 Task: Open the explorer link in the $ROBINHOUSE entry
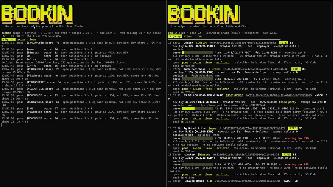pyautogui.click(x=223, y=119)
